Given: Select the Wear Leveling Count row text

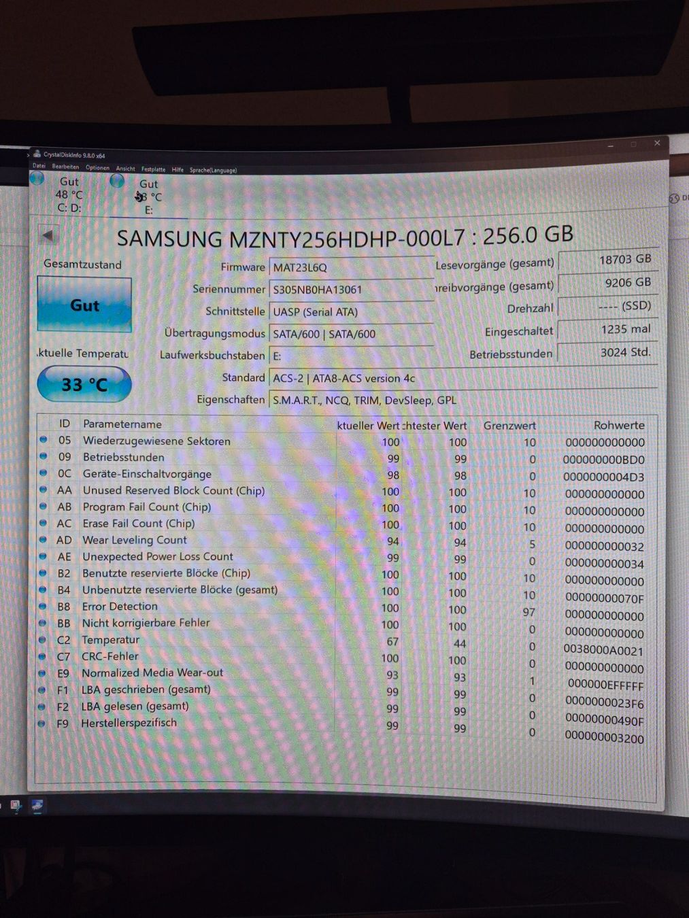Looking at the screenshot, I should 135,540.
